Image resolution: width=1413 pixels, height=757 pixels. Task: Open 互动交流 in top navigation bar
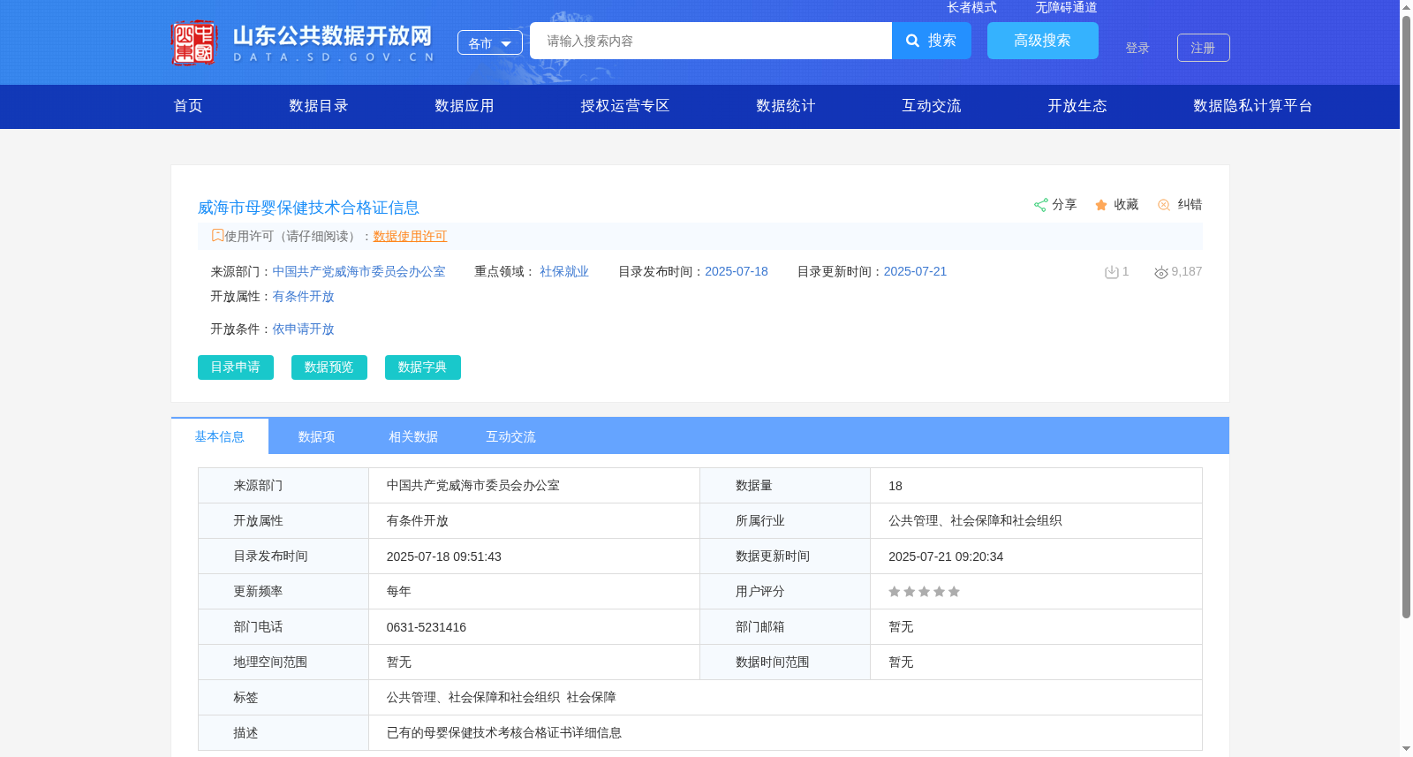point(932,106)
